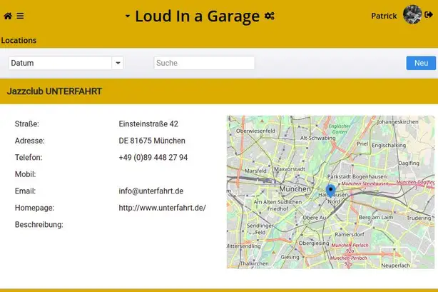
Task: Expand the band selector caret
Action: [128, 16]
